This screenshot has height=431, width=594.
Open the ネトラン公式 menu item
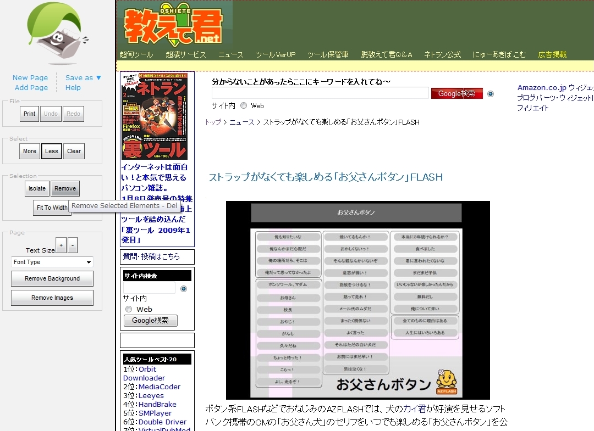pyautogui.click(x=442, y=54)
